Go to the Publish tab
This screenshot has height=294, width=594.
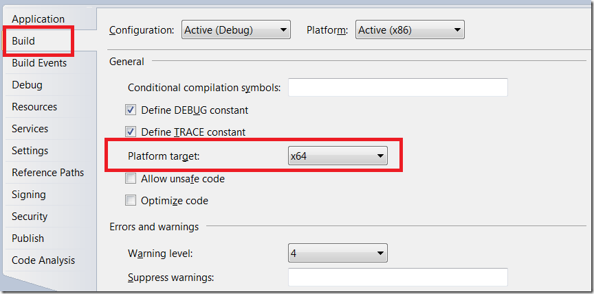pos(28,238)
